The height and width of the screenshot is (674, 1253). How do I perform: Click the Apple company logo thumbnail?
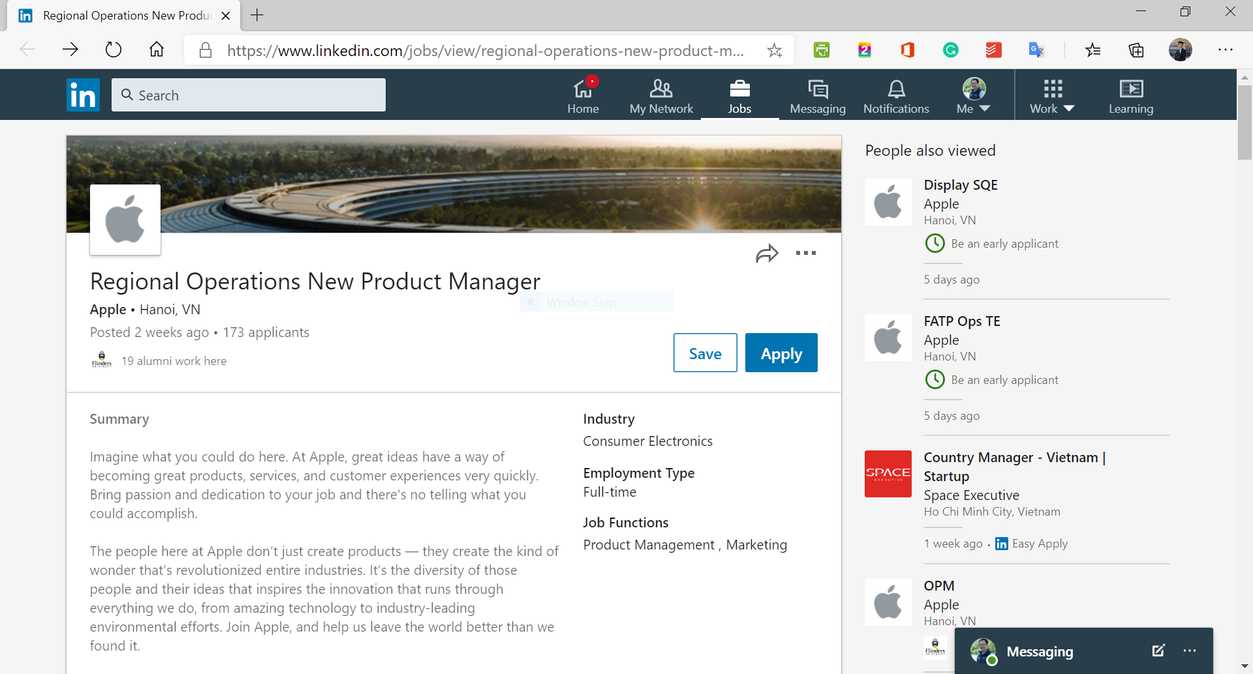click(x=125, y=219)
